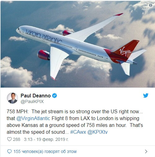Open the Virgin Atlantic airplane photo
The image size is (155, 157).
[78, 44]
